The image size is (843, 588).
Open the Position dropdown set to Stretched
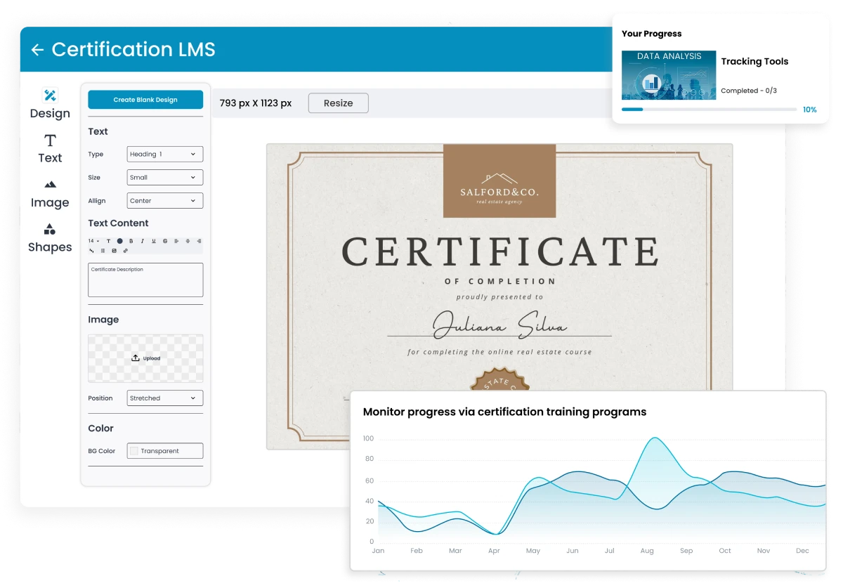click(164, 398)
